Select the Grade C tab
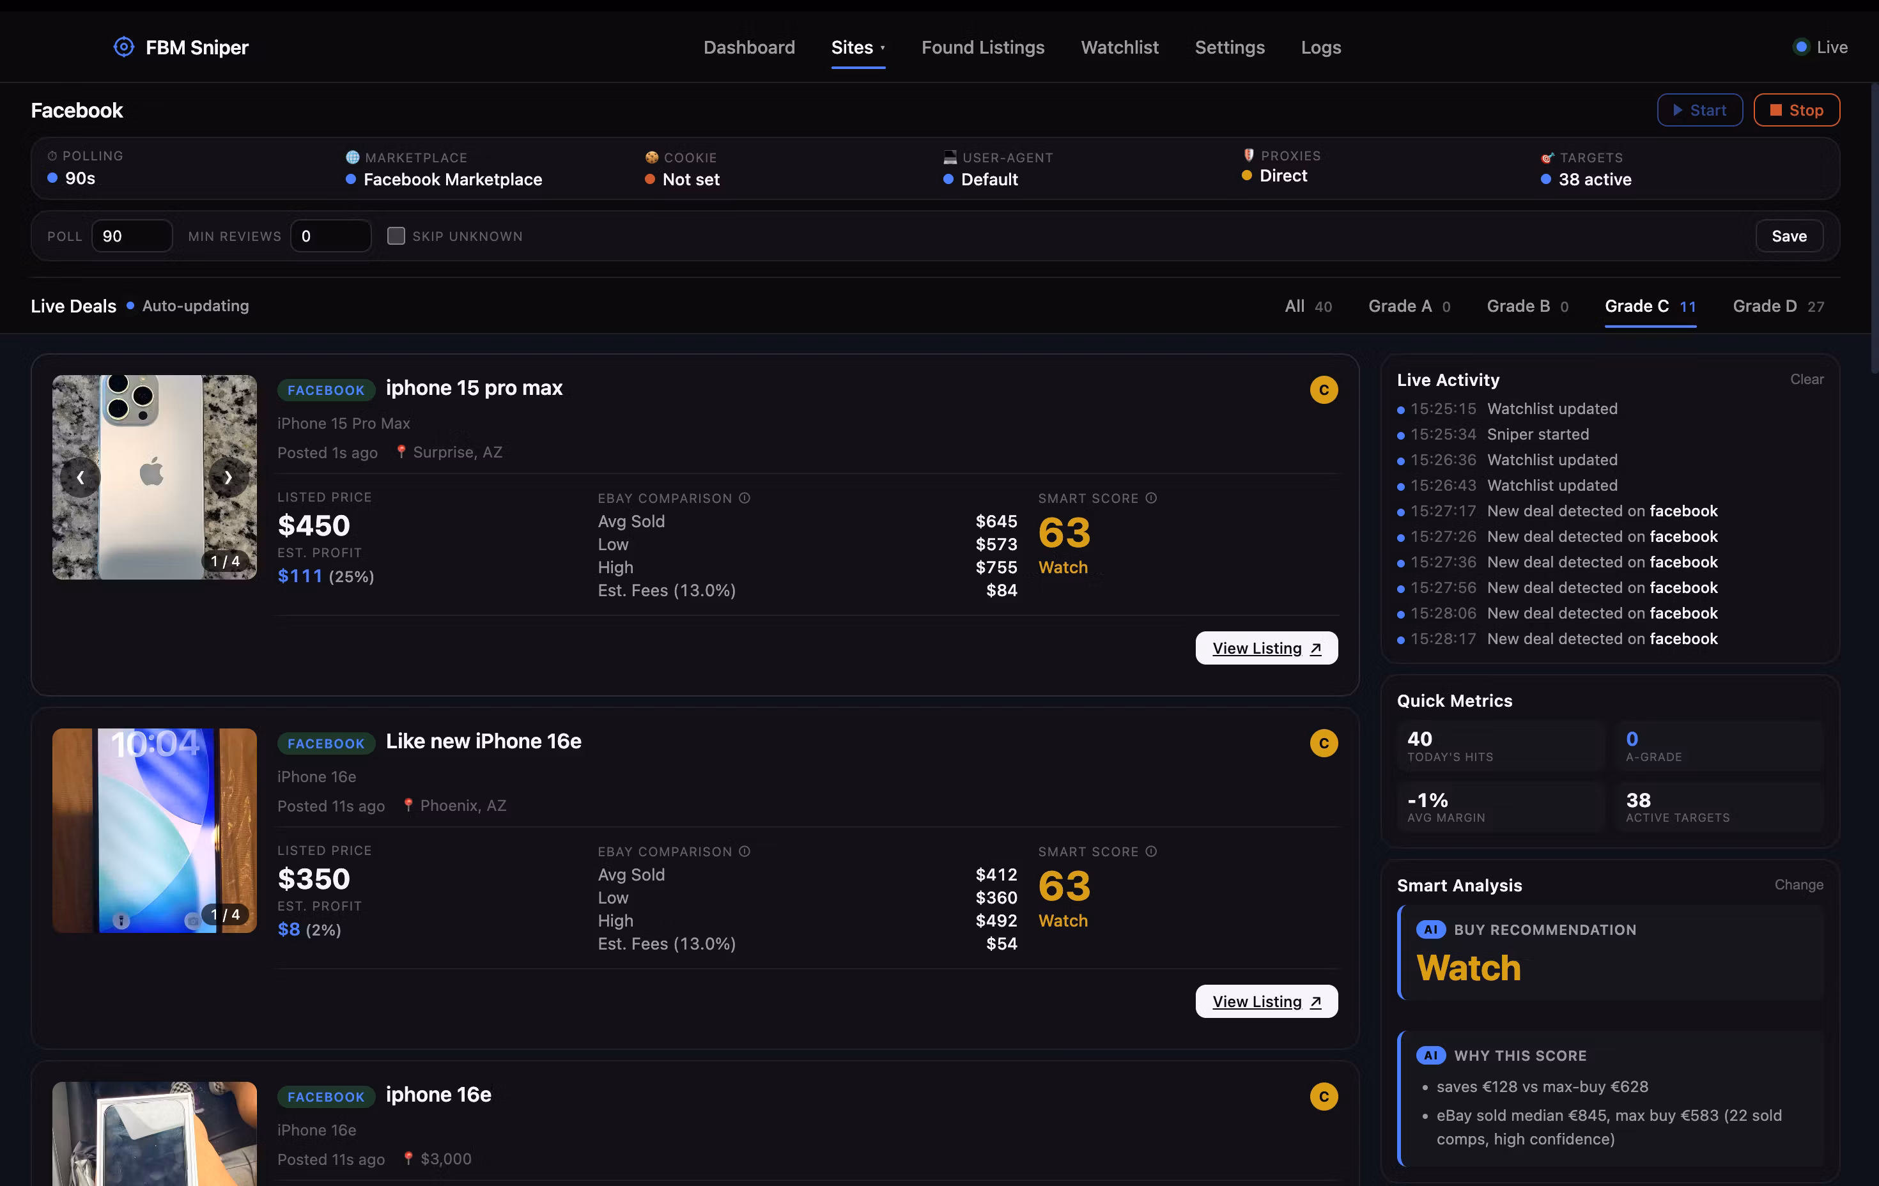 [1650, 306]
